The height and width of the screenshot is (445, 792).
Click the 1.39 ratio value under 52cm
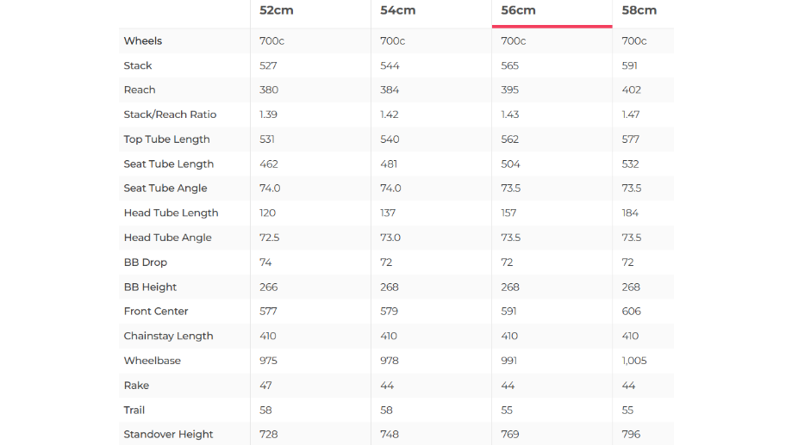pyautogui.click(x=269, y=114)
